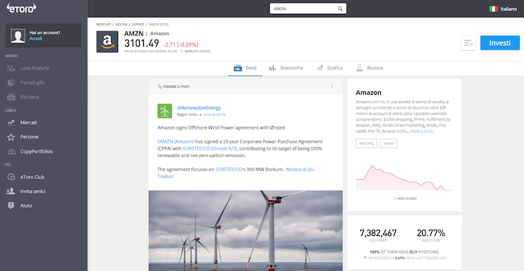The height and width of the screenshot is (271, 524).
Task: Click the 20.77% investitori value
Action: pyautogui.click(x=431, y=233)
